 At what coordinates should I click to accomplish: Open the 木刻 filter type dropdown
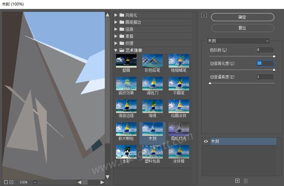[x=238, y=41]
